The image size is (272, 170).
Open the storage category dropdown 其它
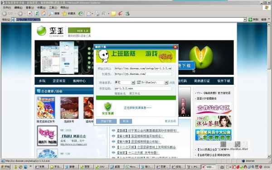pos(133,83)
